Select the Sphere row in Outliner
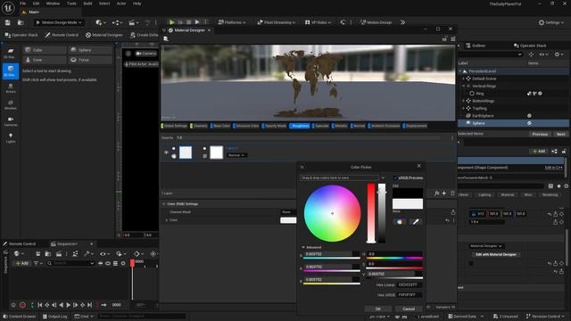 click(x=514, y=123)
